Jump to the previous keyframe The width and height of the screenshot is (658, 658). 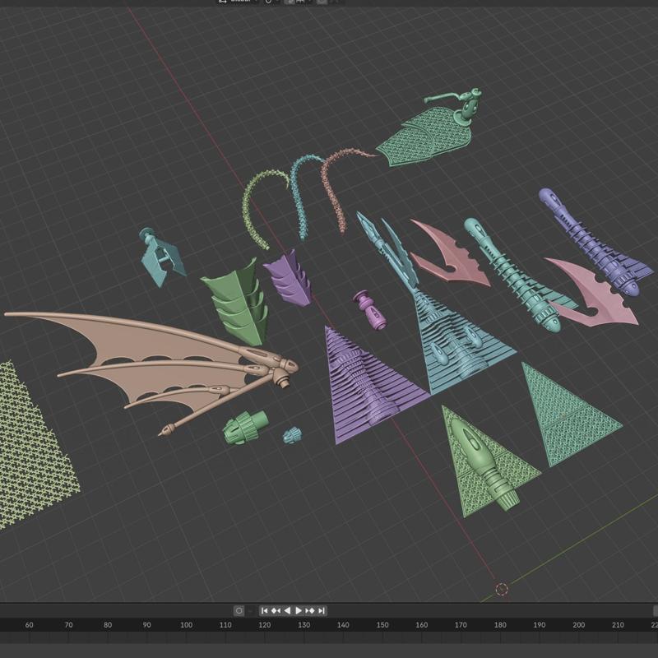(276, 610)
